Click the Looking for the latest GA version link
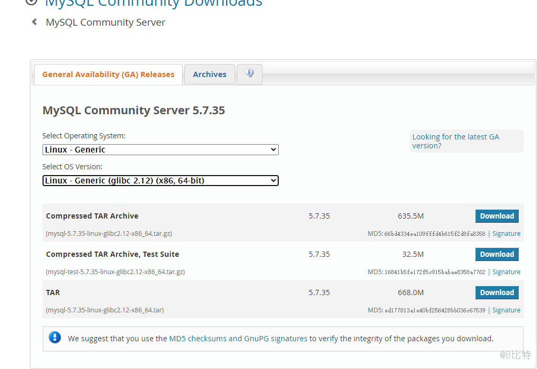 click(x=455, y=141)
